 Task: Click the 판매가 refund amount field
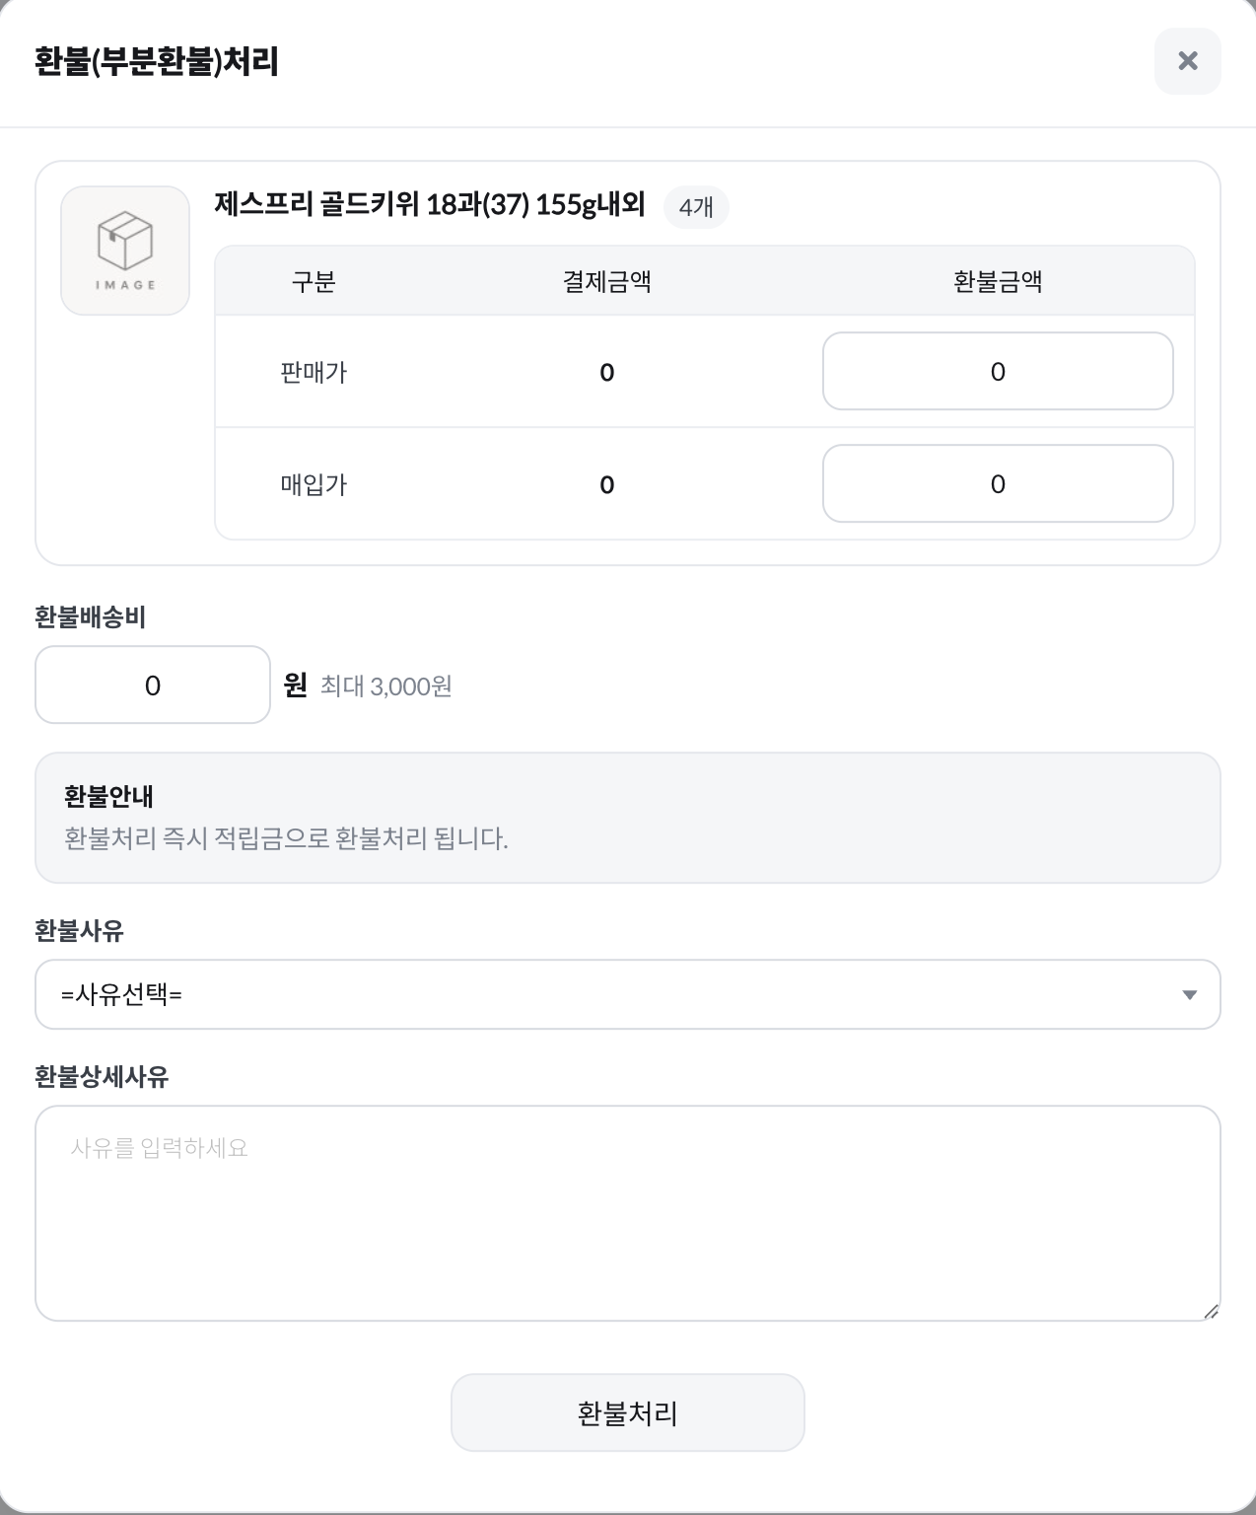pos(998,372)
